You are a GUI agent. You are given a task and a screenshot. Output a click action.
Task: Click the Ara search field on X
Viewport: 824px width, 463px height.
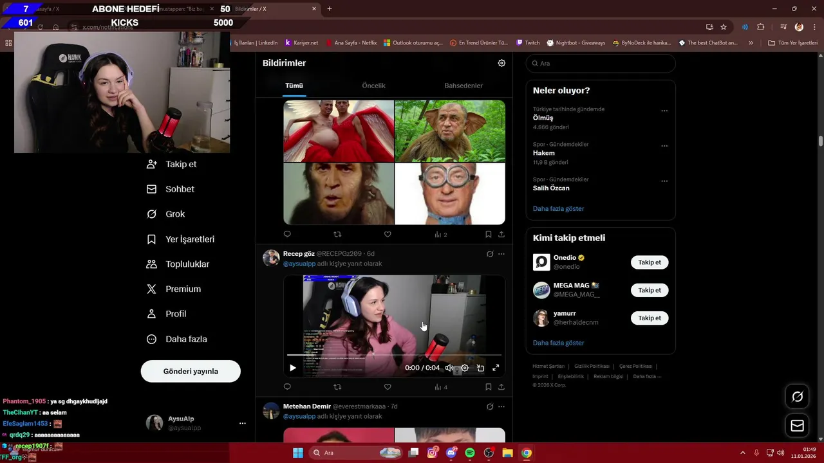point(601,63)
